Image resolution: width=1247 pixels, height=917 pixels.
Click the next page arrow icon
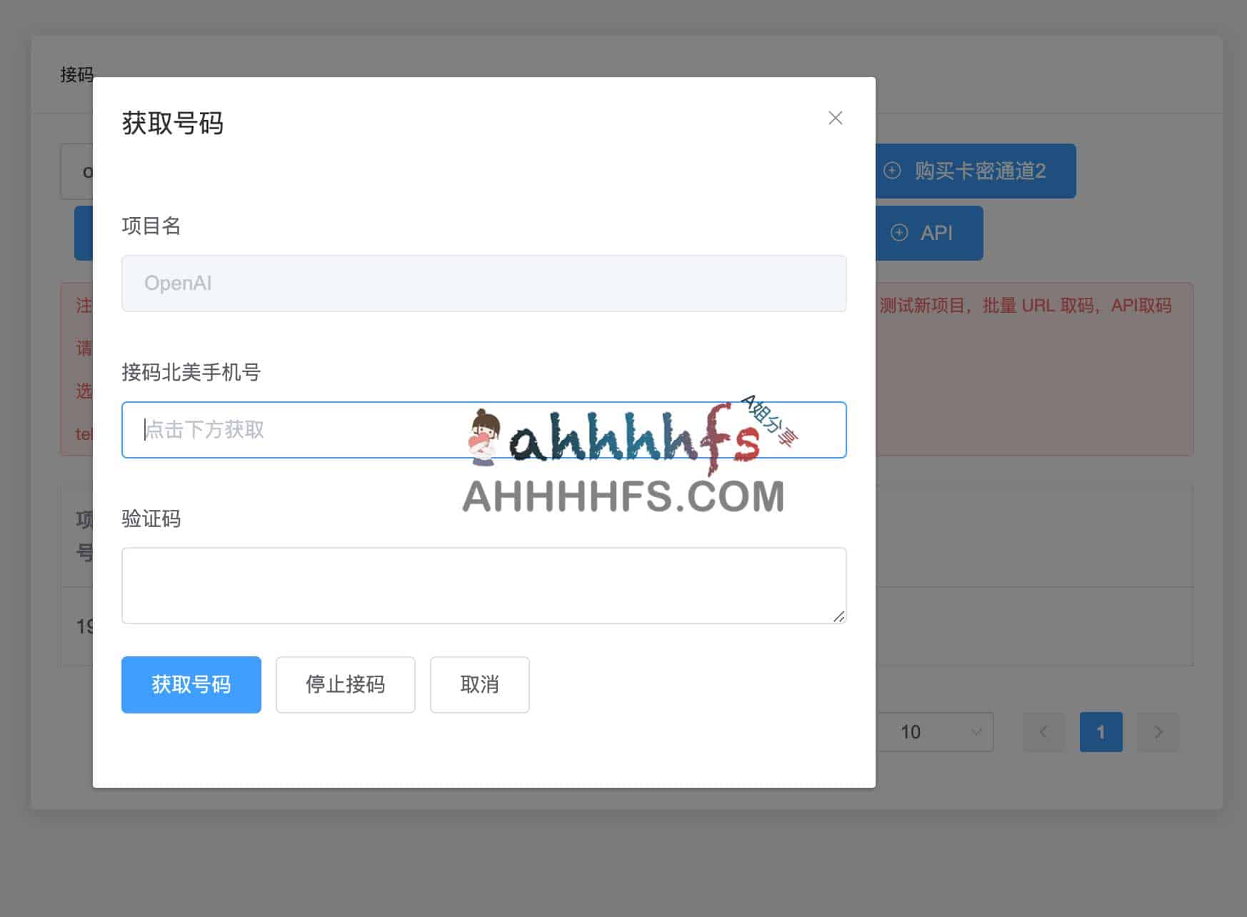click(x=1158, y=732)
